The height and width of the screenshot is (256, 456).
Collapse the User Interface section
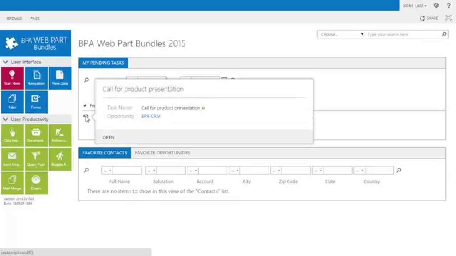pos(5,62)
